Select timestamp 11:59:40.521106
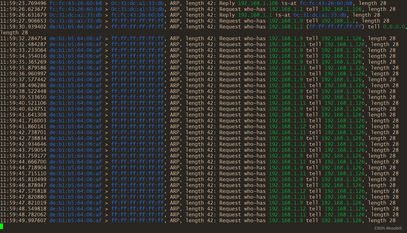 [x=23, y=103]
